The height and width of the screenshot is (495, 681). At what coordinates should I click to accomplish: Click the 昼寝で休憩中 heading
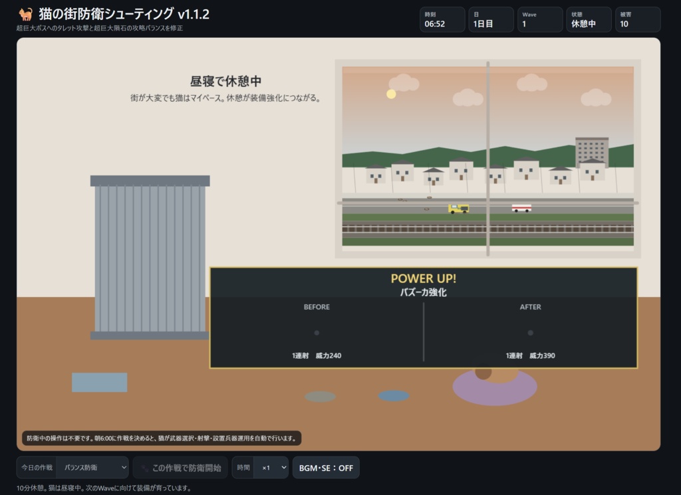(225, 81)
